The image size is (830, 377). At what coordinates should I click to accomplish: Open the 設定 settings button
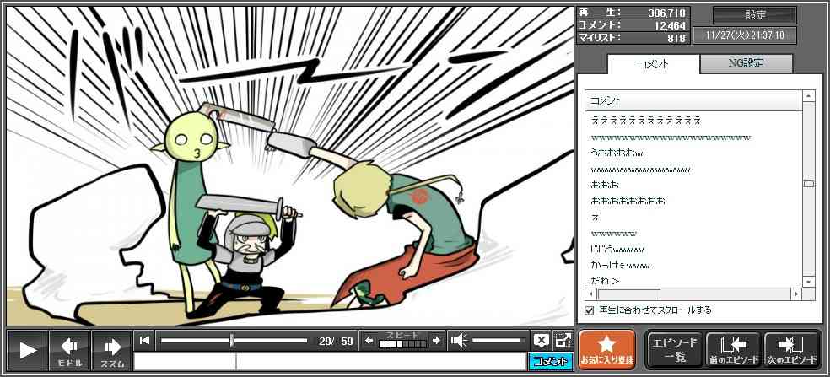click(x=755, y=15)
